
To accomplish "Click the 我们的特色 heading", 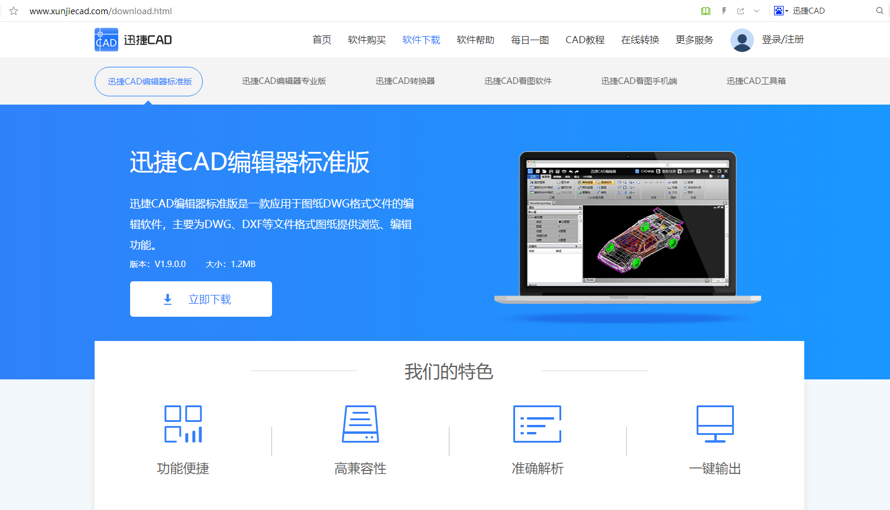I will tap(449, 372).
